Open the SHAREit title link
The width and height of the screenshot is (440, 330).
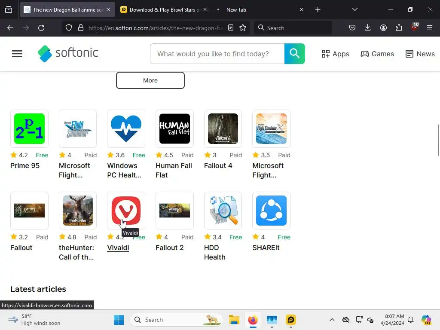coord(266,248)
